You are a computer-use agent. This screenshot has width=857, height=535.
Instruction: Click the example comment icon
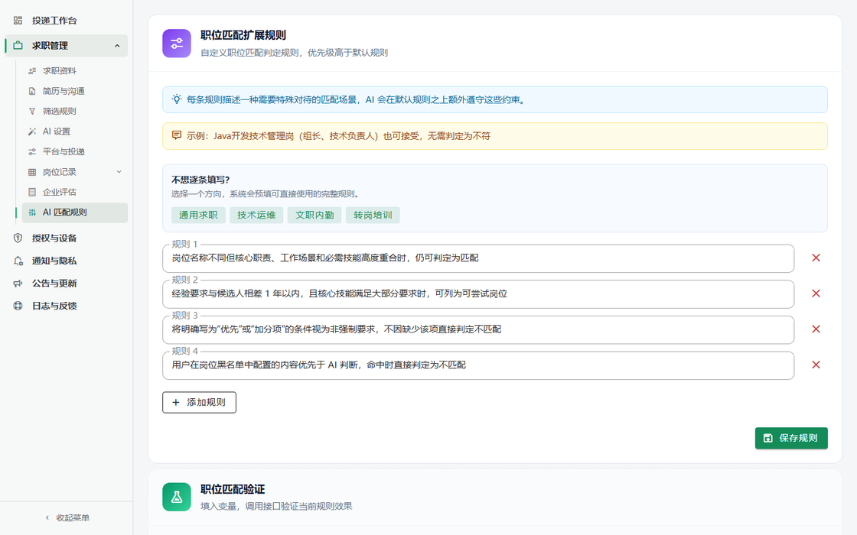[x=177, y=135]
